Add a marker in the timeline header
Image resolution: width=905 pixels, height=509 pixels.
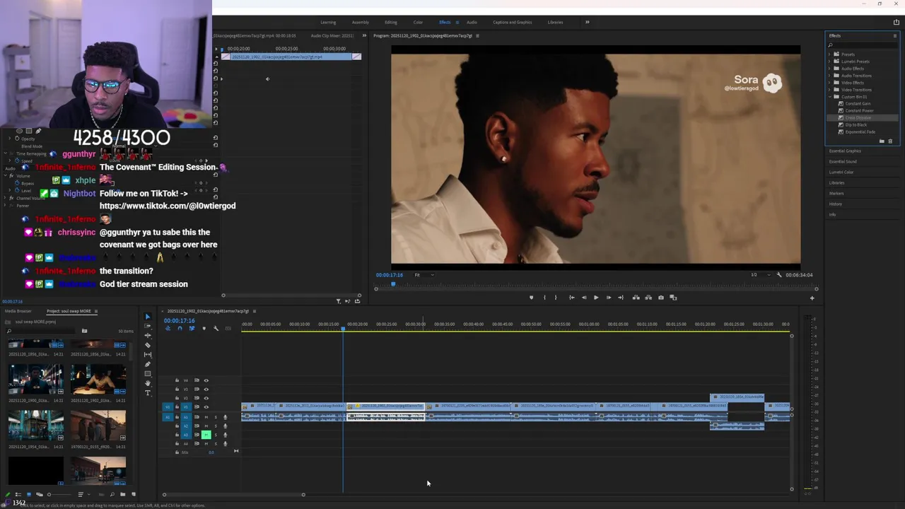(x=204, y=328)
